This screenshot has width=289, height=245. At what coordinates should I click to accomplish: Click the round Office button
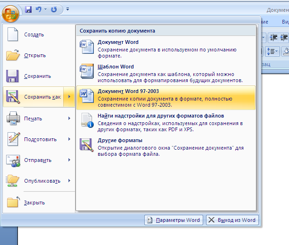point(10,14)
